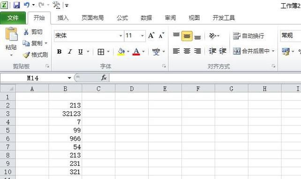This screenshot has height=179, width=301.
Task: Click inside the formula bar input
Action: pos(205,78)
